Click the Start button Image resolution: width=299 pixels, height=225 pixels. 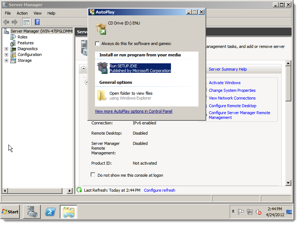10,212
